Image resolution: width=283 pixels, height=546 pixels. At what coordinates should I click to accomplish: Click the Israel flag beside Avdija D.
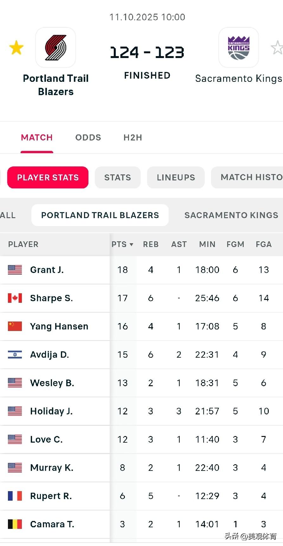tap(15, 354)
